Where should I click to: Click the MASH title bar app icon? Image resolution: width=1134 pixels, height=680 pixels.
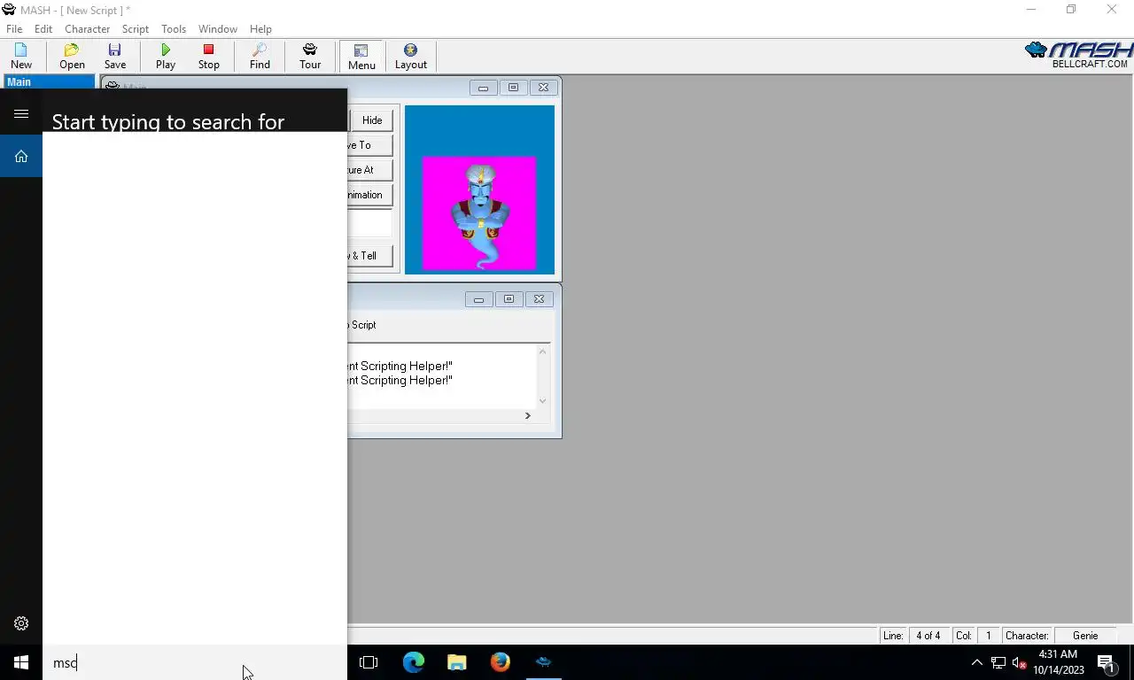pyautogui.click(x=9, y=10)
